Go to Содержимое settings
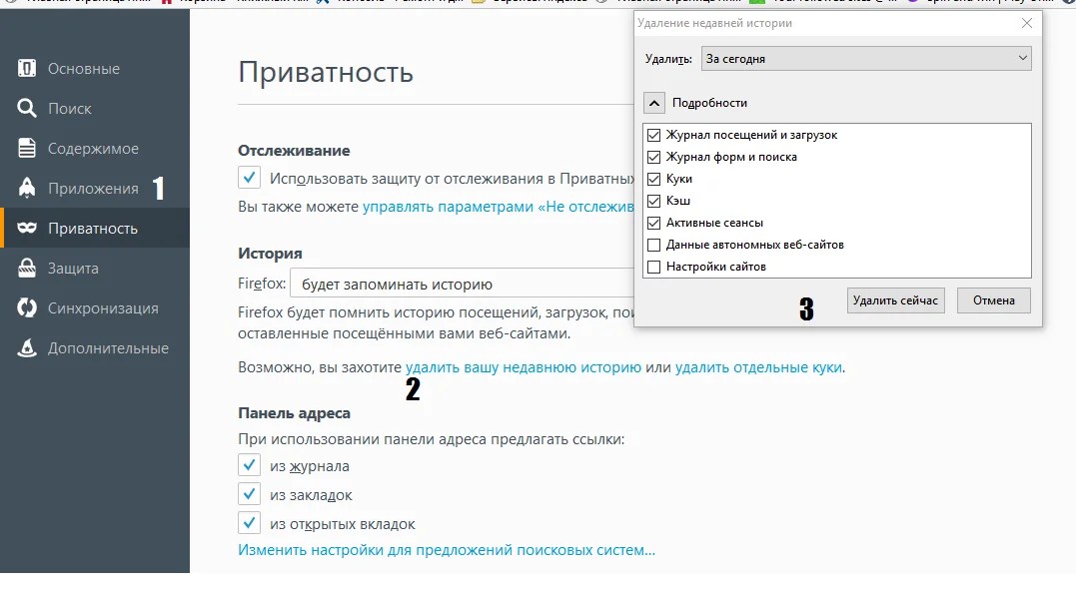The image size is (1076, 590). click(95, 148)
